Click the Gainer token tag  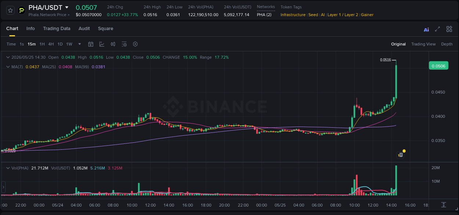coord(367,15)
